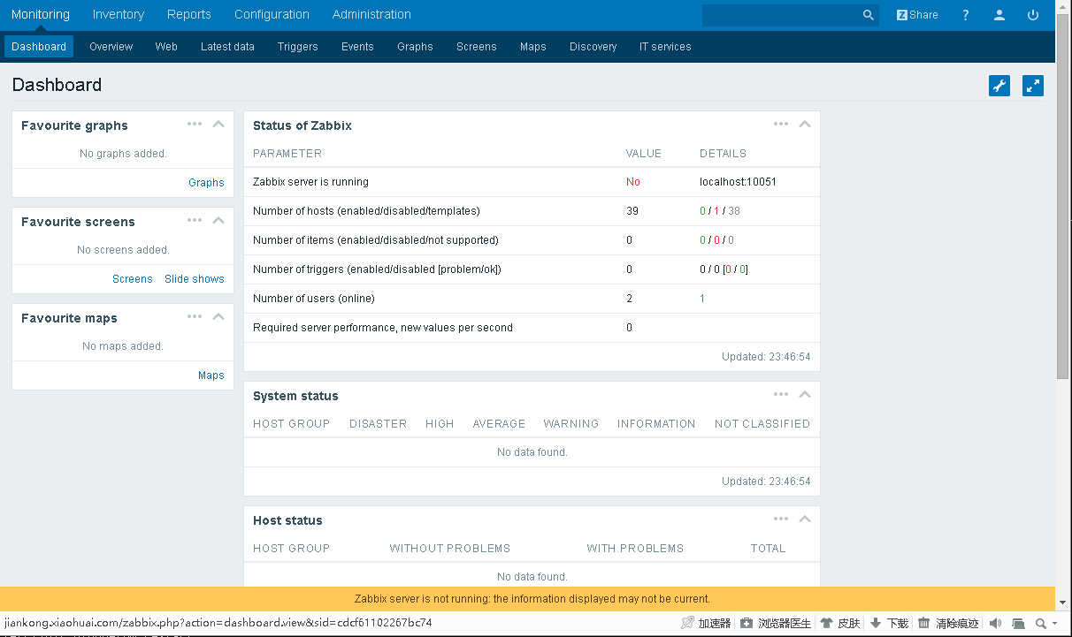
Task: Open the Inventory main menu
Action: tap(119, 14)
